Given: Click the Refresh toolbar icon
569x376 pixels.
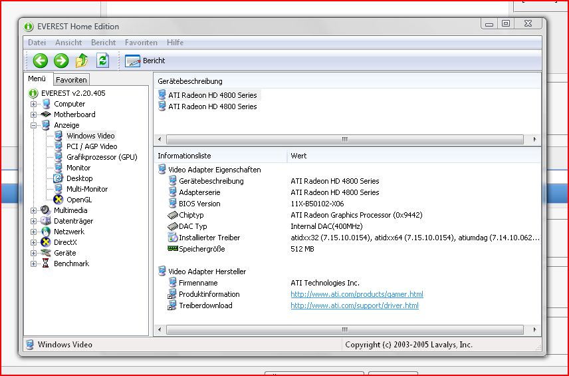Looking at the screenshot, I should [102, 61].
